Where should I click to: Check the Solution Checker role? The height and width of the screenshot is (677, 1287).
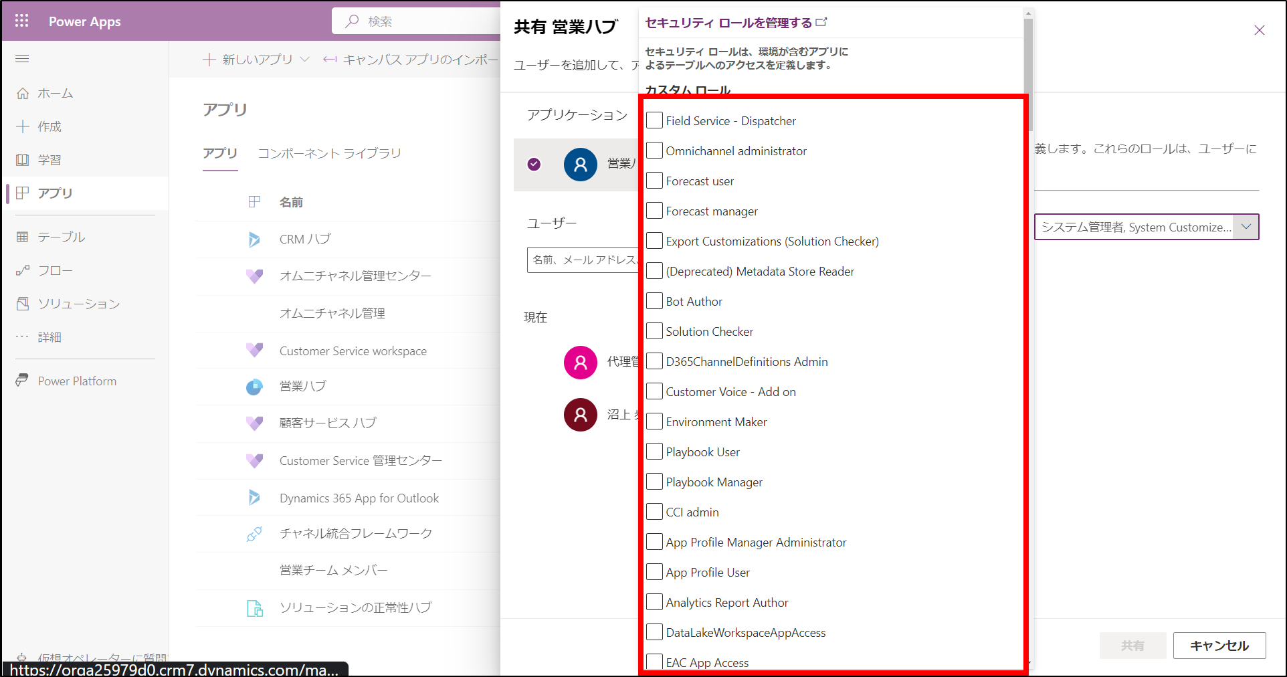(654, 331)
